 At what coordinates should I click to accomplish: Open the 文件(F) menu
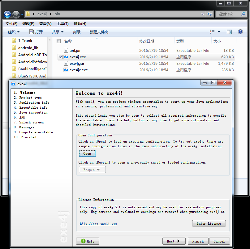11,24
